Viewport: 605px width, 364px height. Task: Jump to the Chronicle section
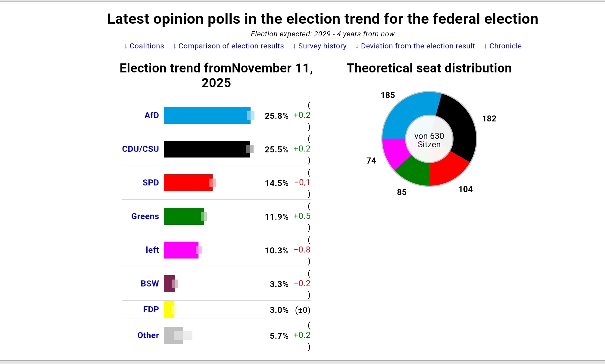(x=503, y=46)
